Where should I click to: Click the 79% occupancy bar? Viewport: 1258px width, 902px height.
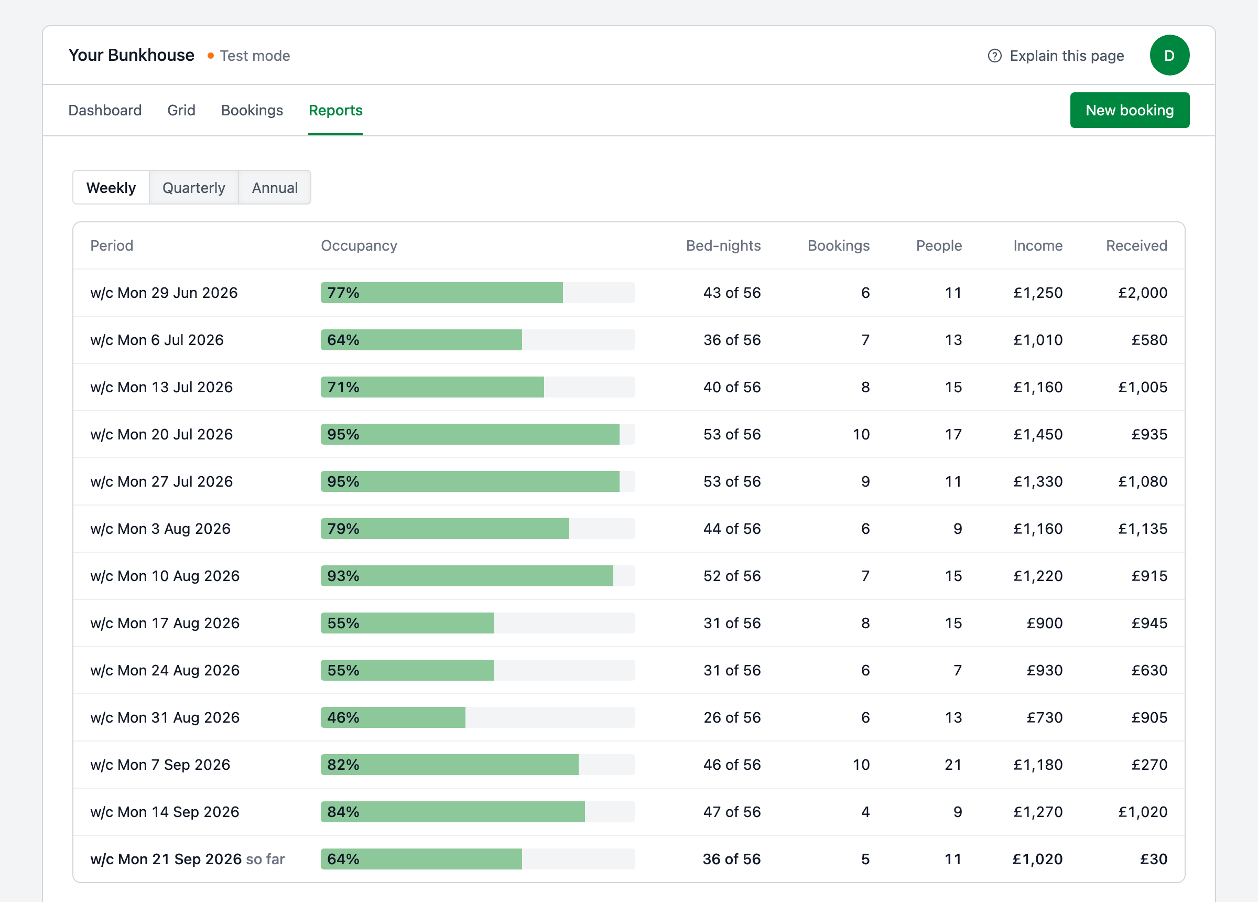pos(478,529)
